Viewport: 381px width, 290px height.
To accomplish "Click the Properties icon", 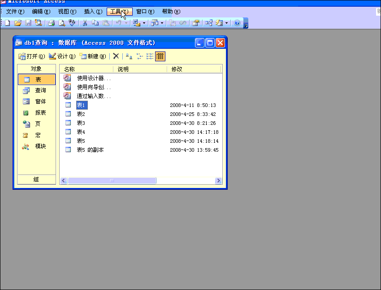I will coord(196,23).
